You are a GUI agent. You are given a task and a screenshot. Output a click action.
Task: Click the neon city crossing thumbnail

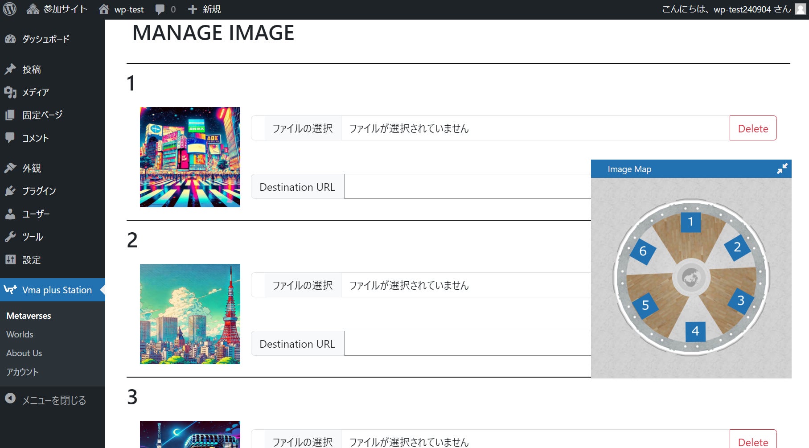coord(190,157)
